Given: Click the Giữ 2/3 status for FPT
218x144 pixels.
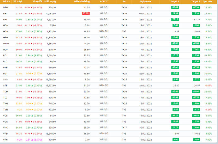Looking at the screenshot, I should tap(104, 19).
